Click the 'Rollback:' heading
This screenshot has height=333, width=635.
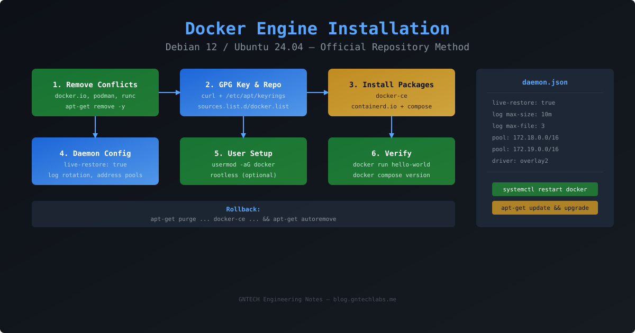point(243,209)
